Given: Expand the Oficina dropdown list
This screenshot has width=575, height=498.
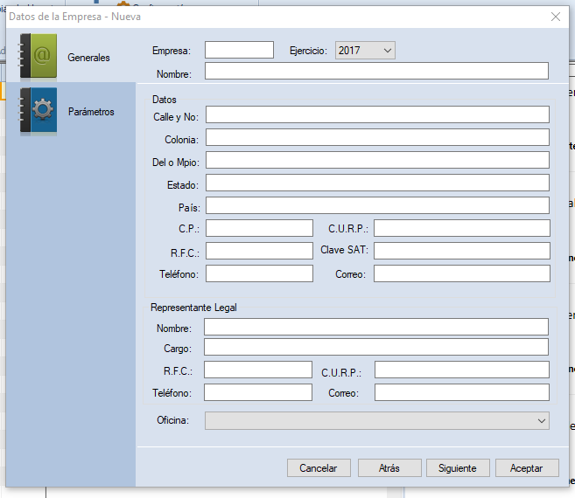Looking at the screenshot, I should coord(541,421).
